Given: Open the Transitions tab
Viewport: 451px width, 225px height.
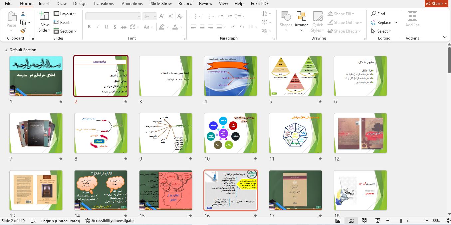Looking at the screenshot, I should coord(104,4).
